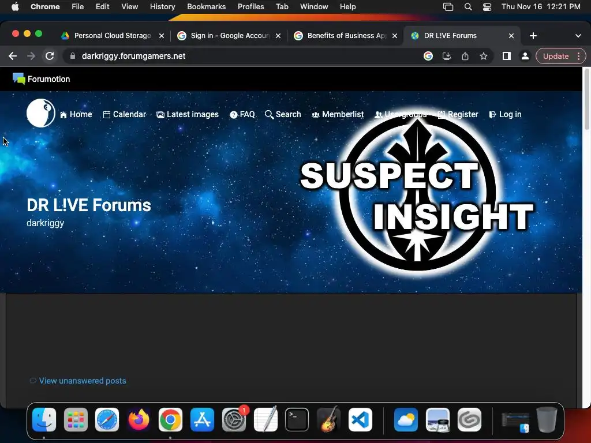
Task: Switch to Personal Cloud Storage tab
Action: coord(113,36)
